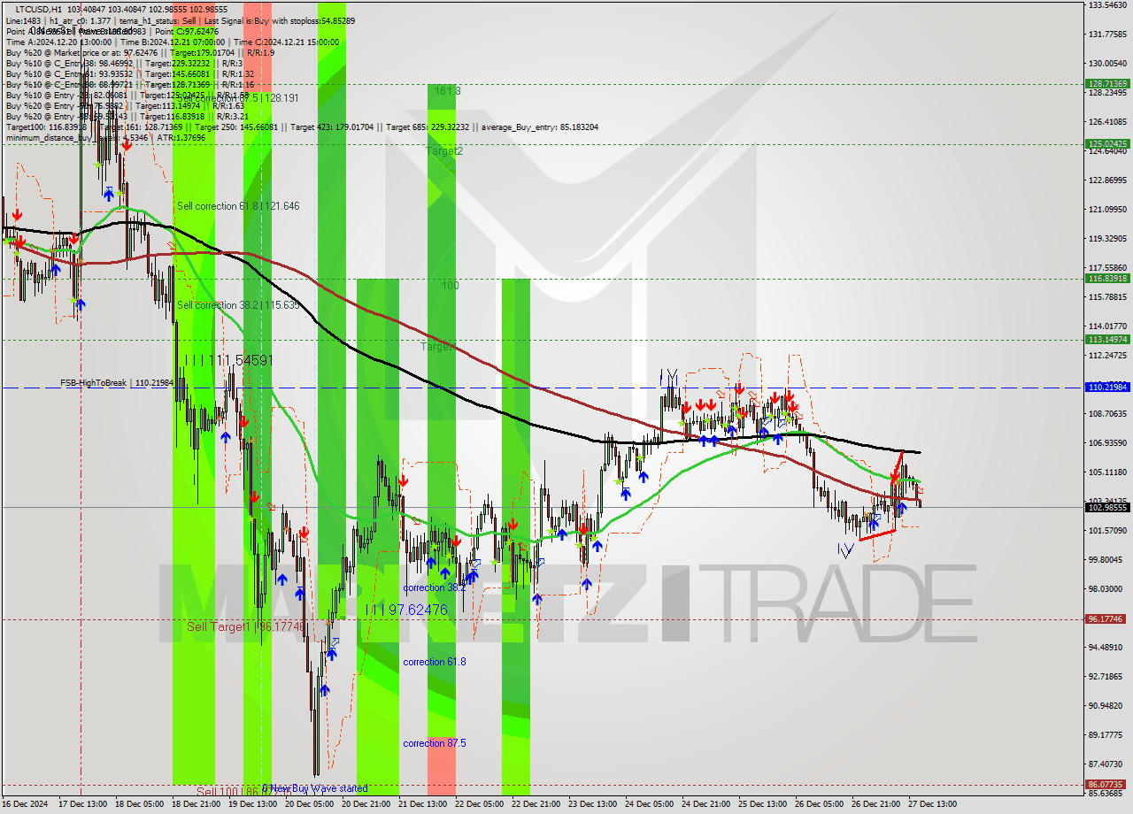The width and height of the screenshot is (1133, 814).
Task: Click the '22 Dec 21:00' time axis label
Action: (536, 804)
